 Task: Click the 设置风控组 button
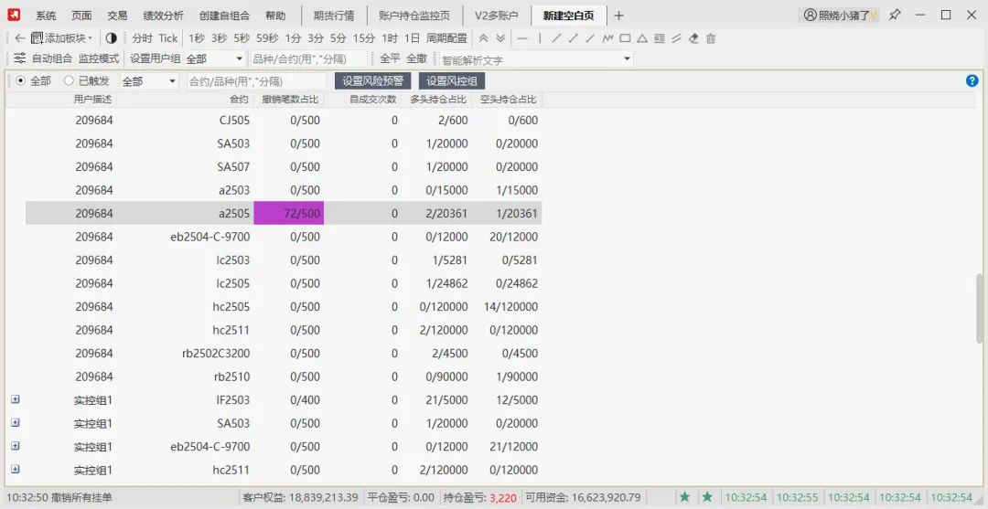tap(452, 81)
